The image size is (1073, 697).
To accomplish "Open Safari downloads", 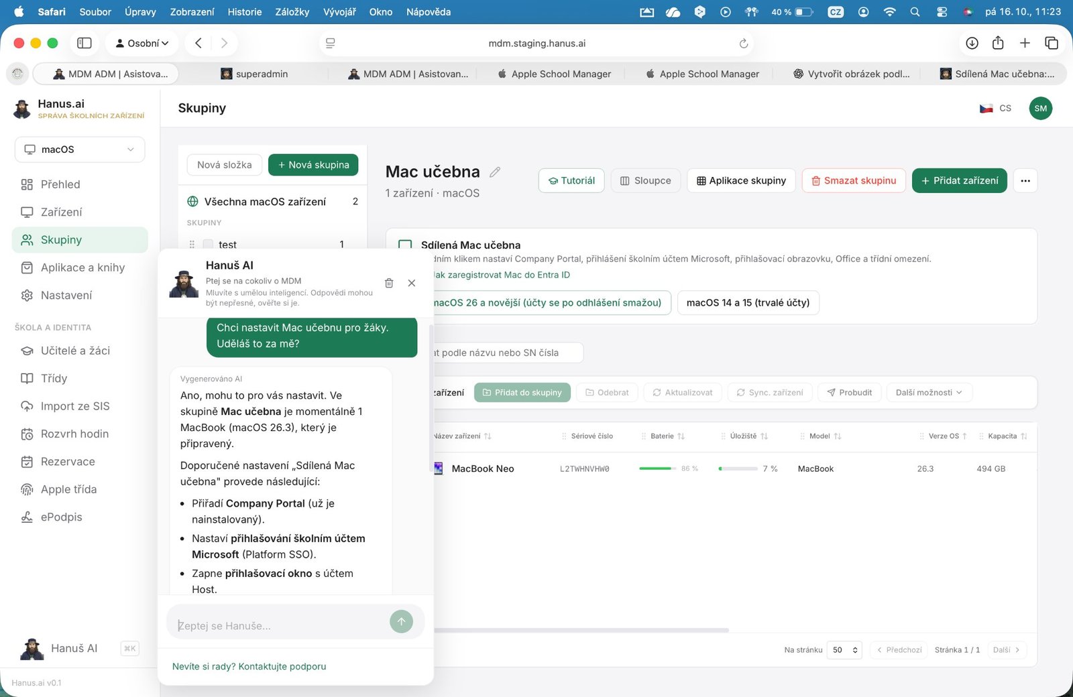I will [x=972, y=43].
